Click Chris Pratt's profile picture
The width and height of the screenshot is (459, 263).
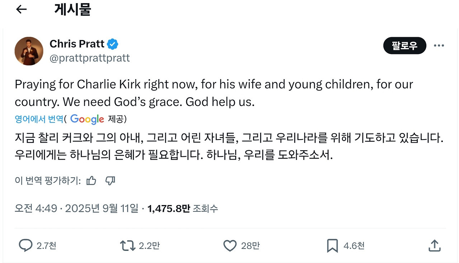[x=29, y=51]
